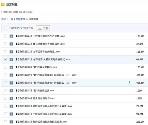
Task: Open 初阶运营如何进行信息收集.mov file
Action: [41, 122]
